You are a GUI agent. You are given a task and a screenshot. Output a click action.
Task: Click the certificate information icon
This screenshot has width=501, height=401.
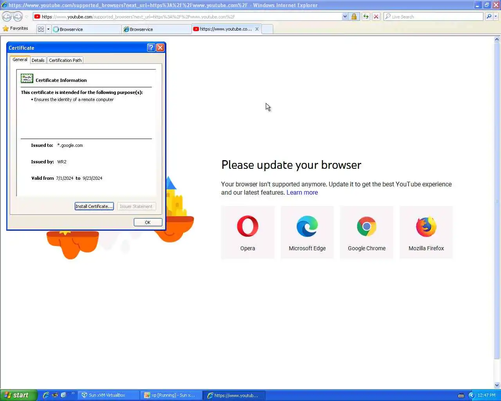(x=27, y=78)
